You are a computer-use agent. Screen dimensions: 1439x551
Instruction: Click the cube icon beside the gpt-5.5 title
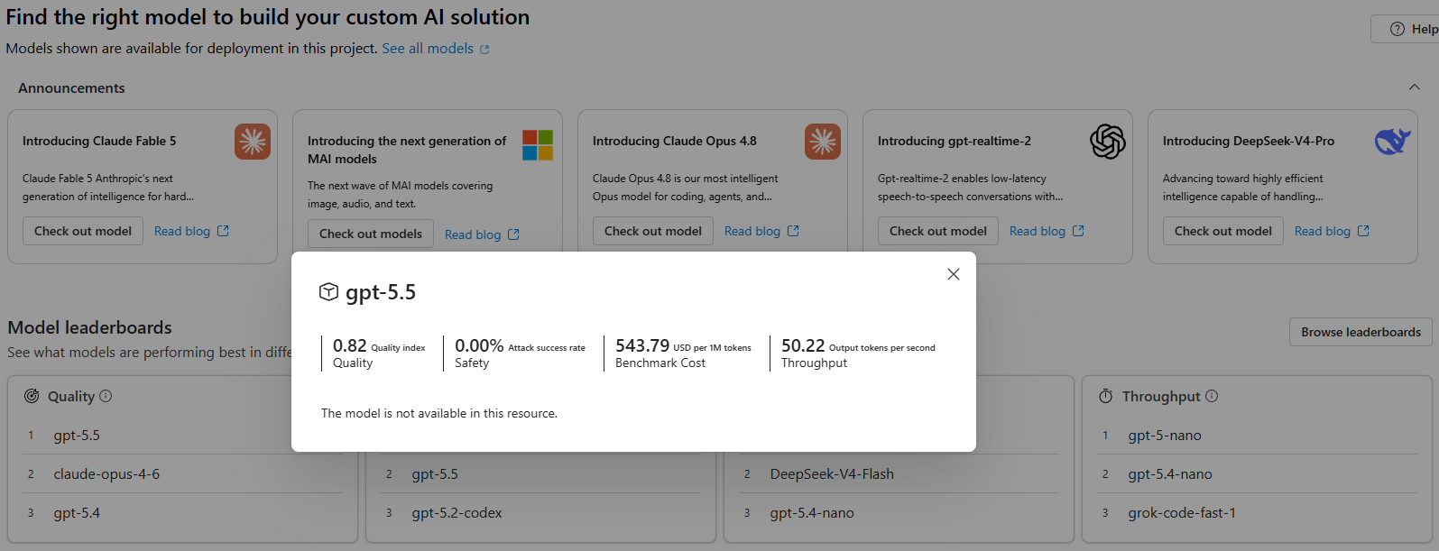[x=328, y=291]
